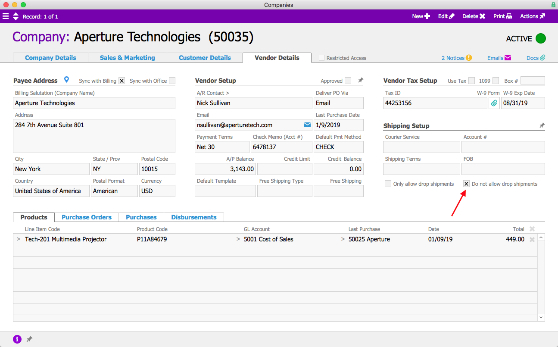Viewport: 558px width, 347px height.
Task: Click the Edit pencil button
Action: click(x=446, y=16)
